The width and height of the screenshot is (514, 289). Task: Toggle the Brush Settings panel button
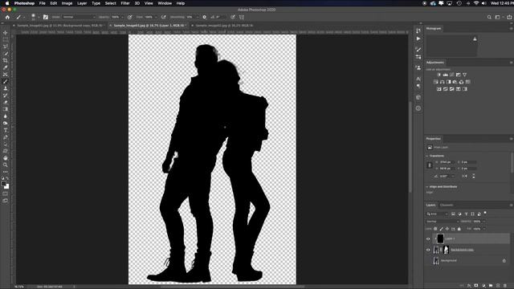coord(46,17)
